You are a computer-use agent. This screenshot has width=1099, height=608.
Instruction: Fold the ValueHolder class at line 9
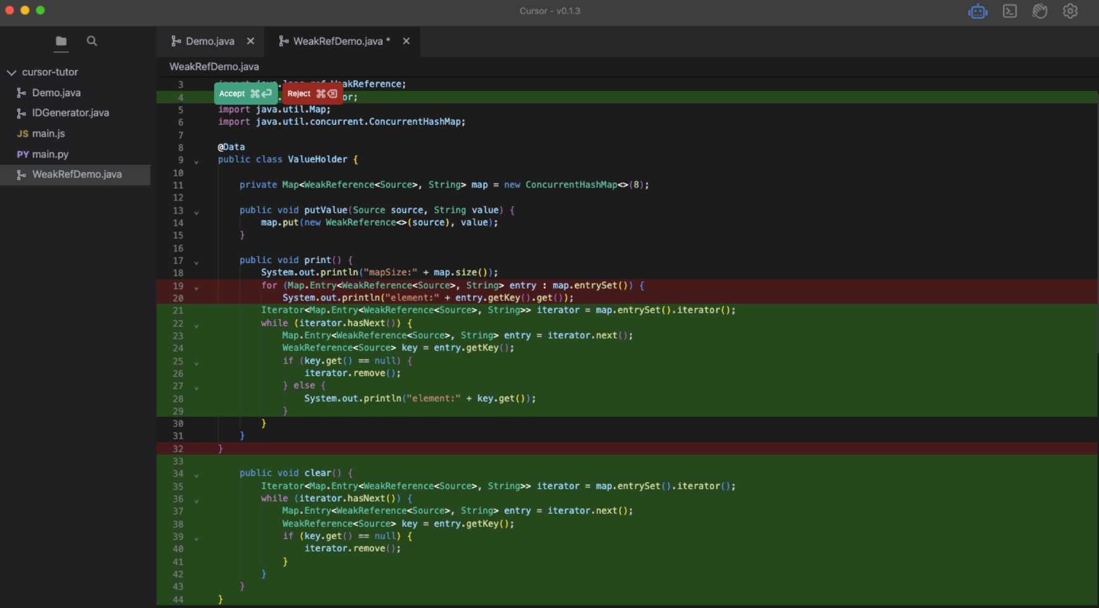tap(197, 162)
